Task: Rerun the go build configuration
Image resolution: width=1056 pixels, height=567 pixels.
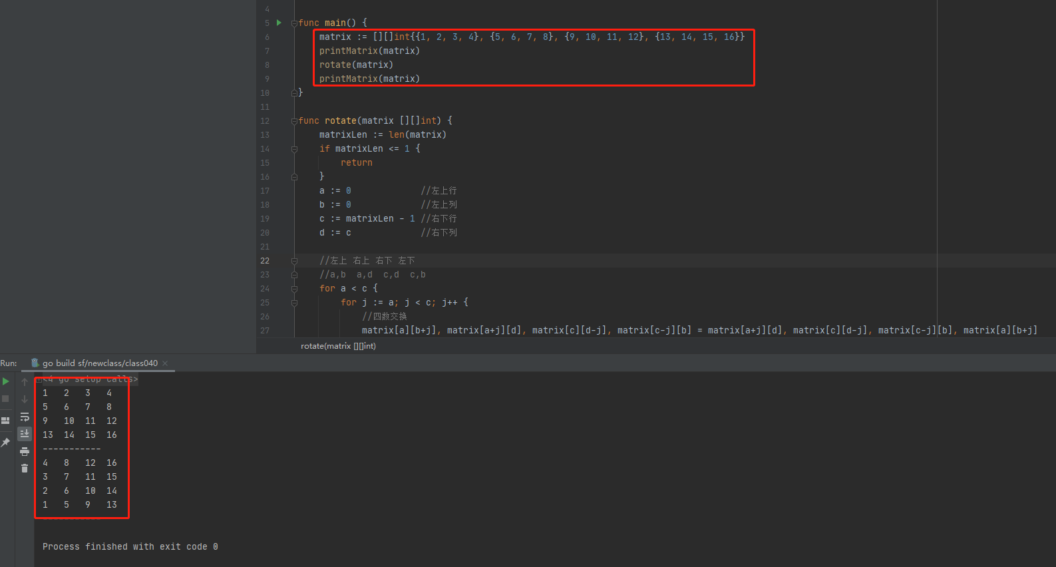Action: (6, 381)
